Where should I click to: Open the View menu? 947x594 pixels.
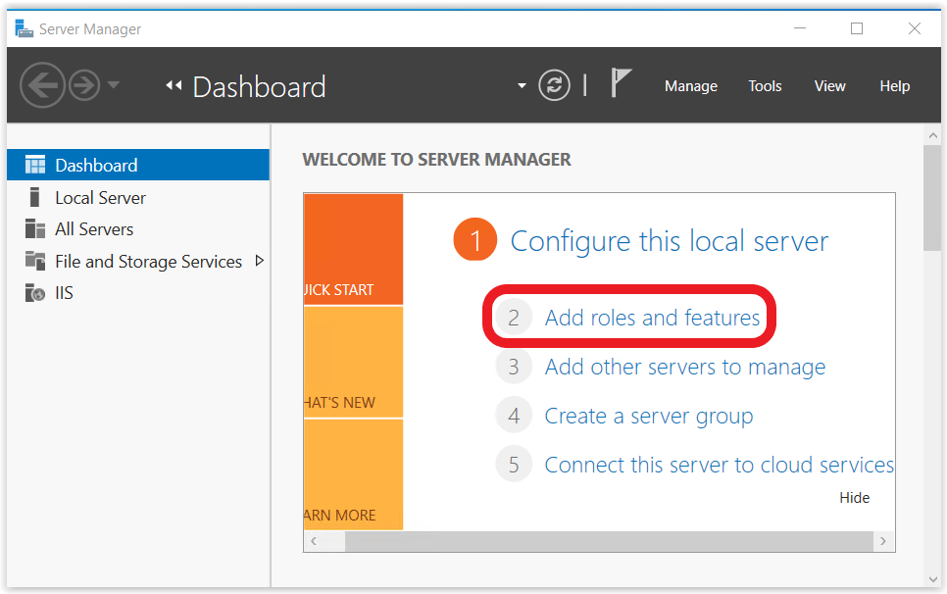tap(829, 86)
